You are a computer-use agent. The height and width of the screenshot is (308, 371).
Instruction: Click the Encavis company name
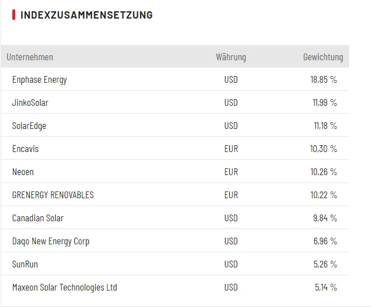pos(25,149)
